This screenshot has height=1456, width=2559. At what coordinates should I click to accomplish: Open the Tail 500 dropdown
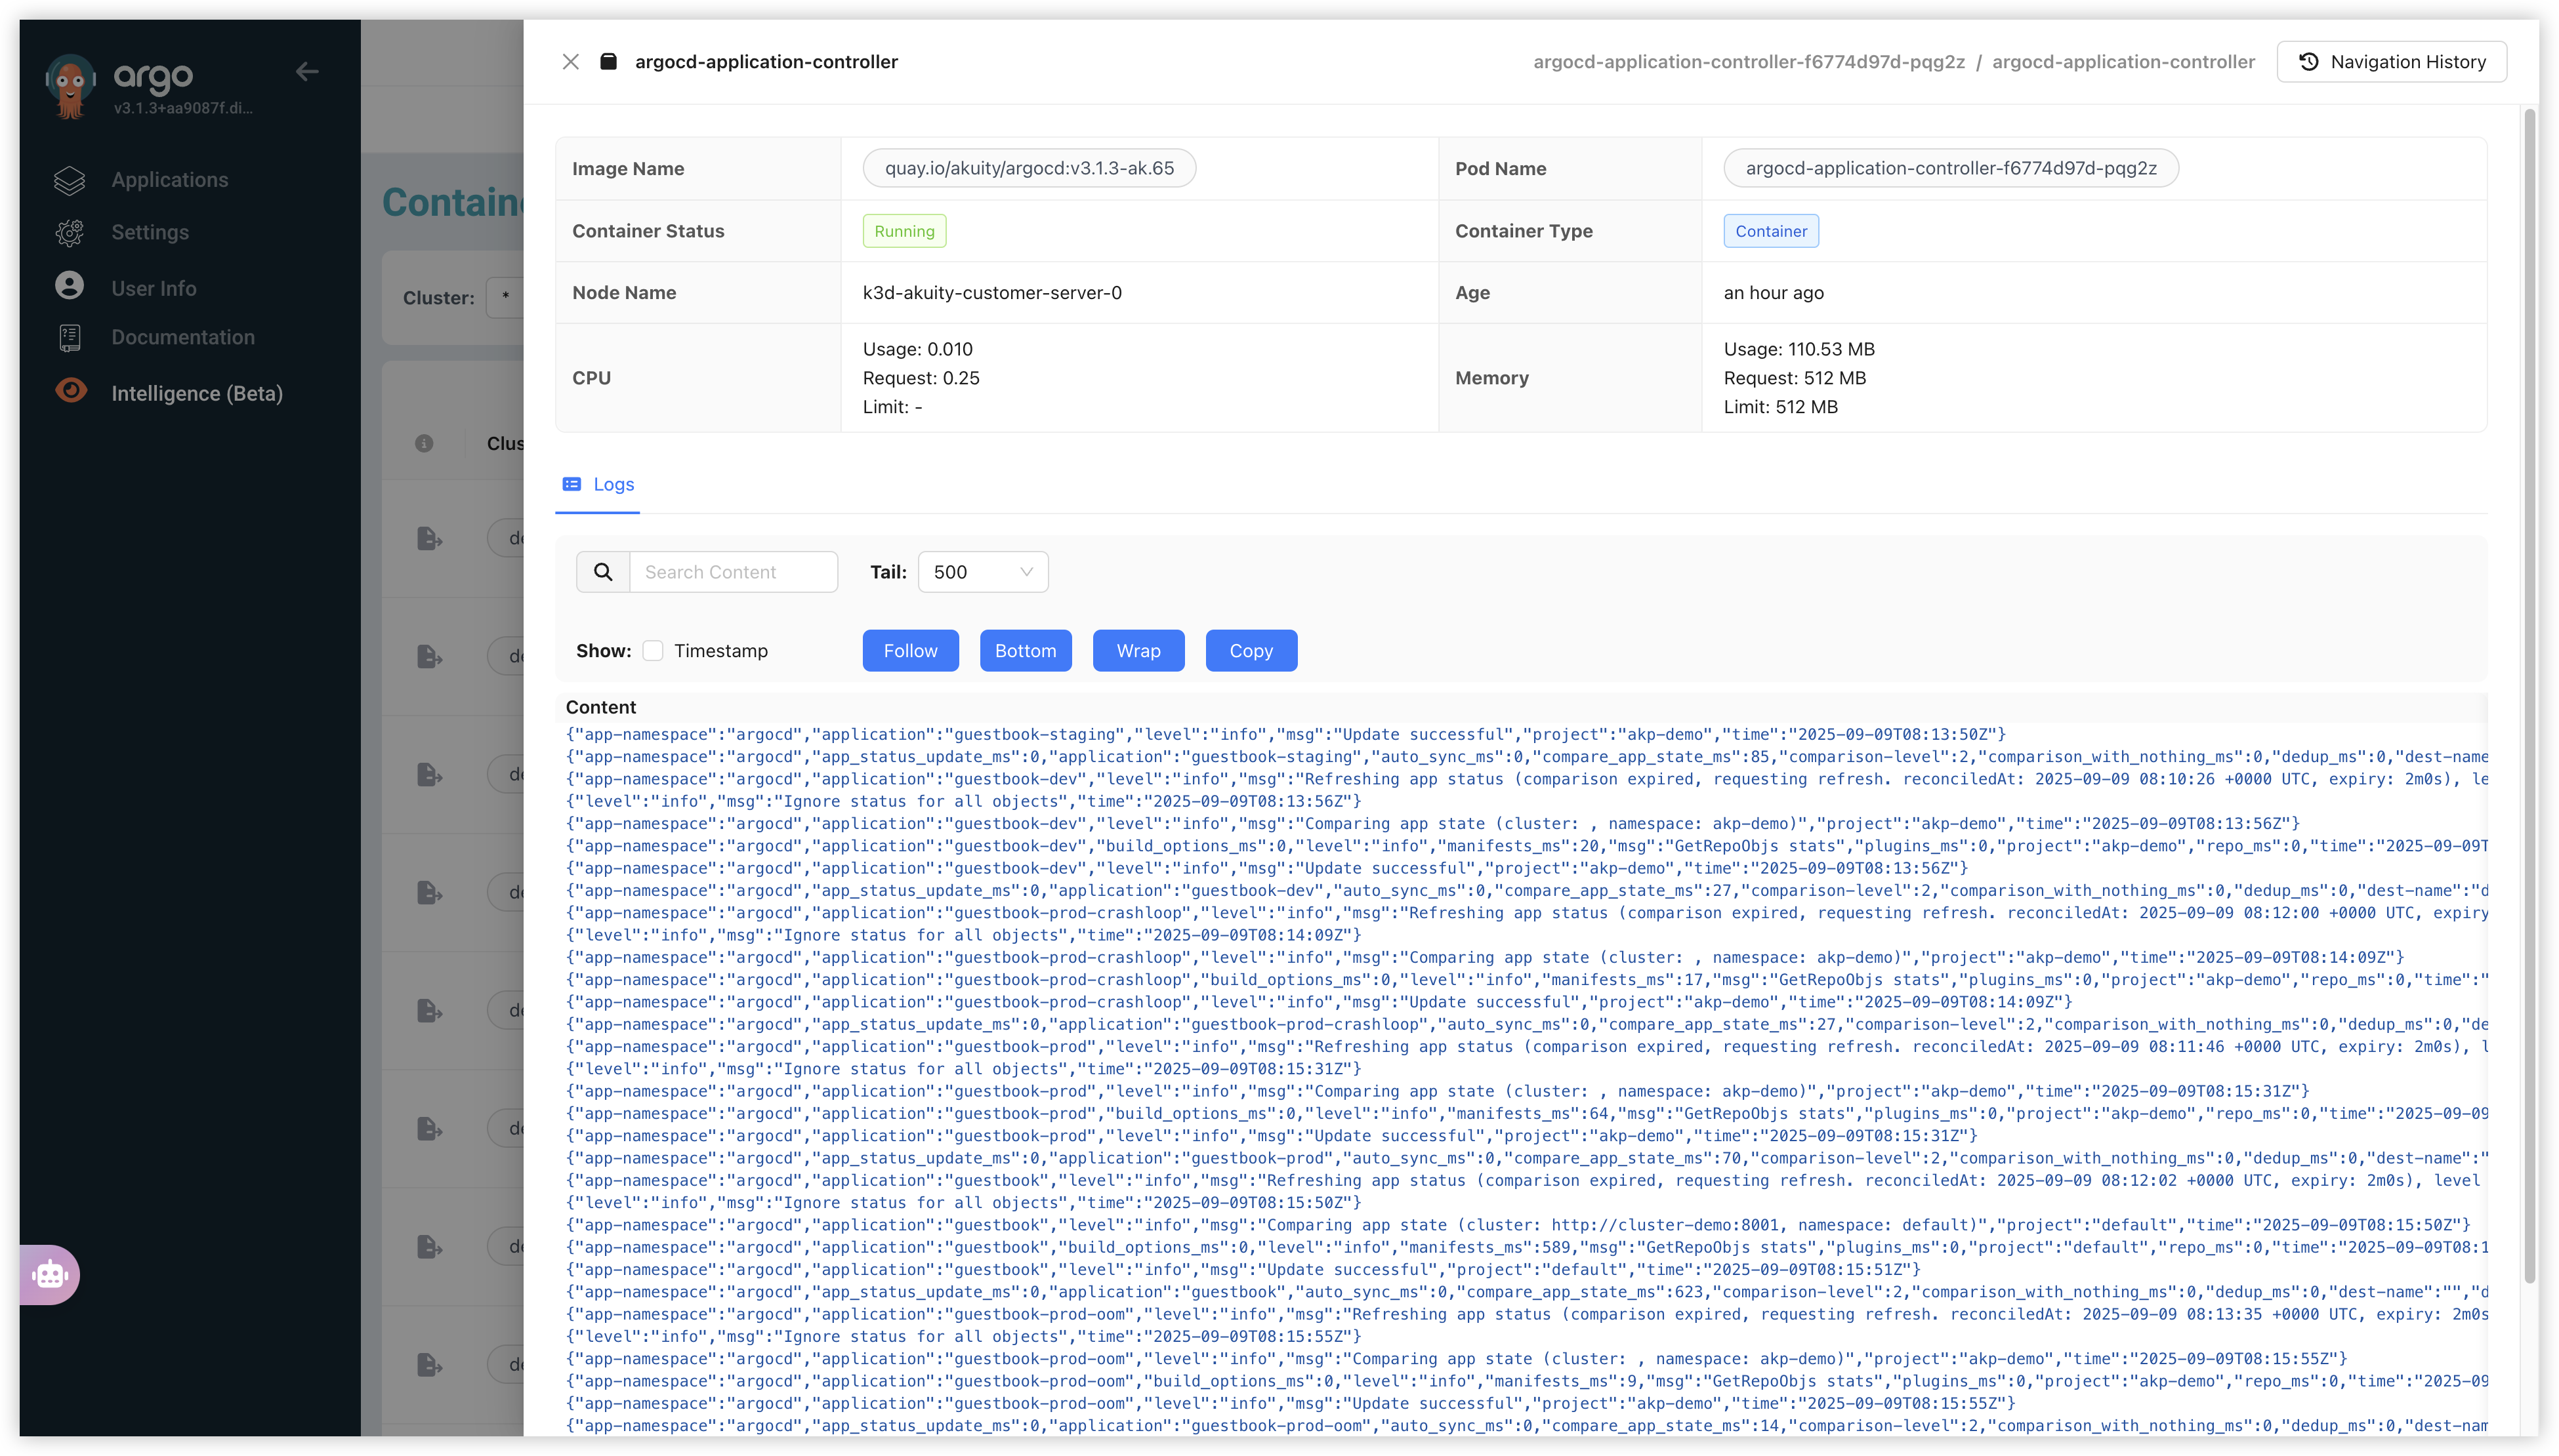point(982,572)
